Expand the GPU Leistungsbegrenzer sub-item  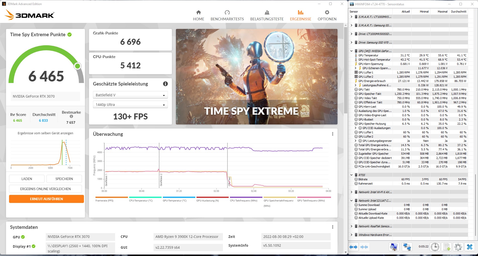coord(355,141)
